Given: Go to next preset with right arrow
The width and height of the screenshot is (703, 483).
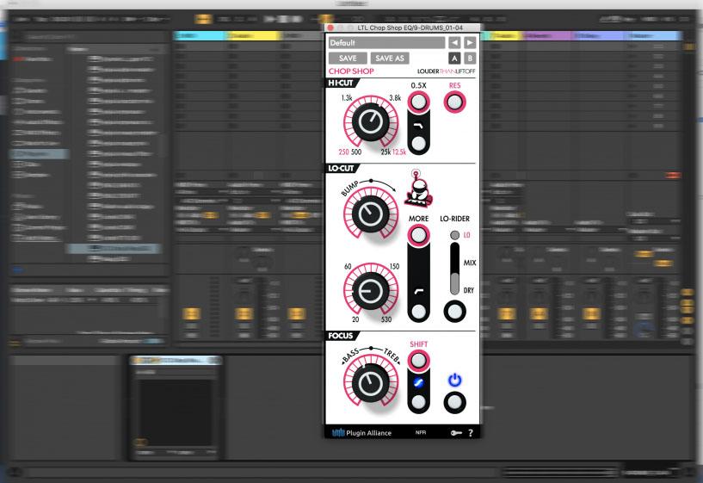Looking at the screenshot, I should coord(470,42).
